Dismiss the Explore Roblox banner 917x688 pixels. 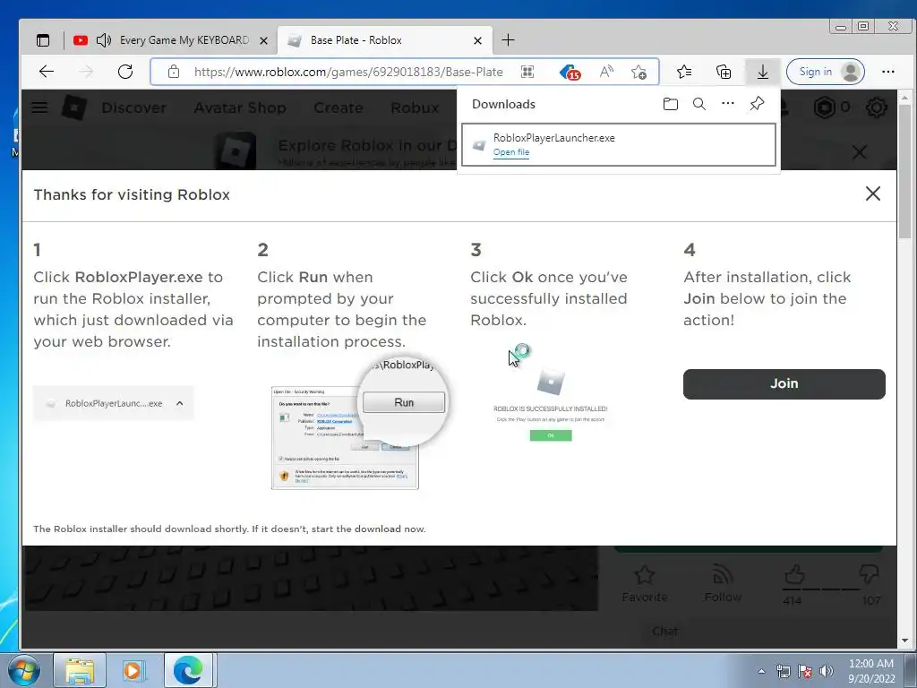click(859, 152)
